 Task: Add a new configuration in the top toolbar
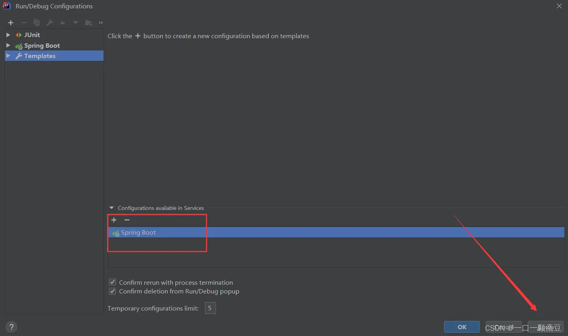11,23
